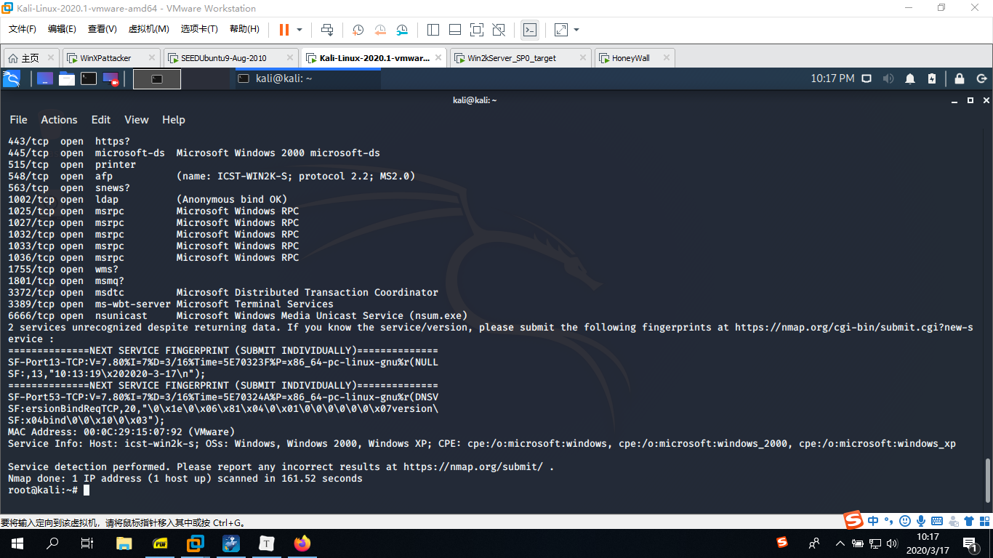Close the SEEDUbuntu9-Aug-2010 tab
Image resolution: width=993 pixels, height=558 pixels.
tap(289, 58)
